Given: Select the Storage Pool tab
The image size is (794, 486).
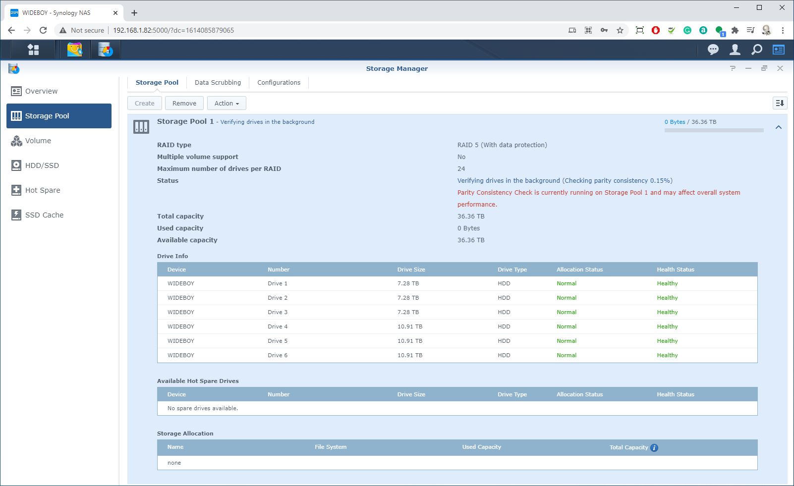Looking at the screenshot, I should click(157, 83).
